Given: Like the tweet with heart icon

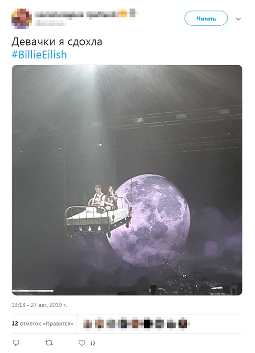Looking at the screenshot, I should [x=82, y=343].
